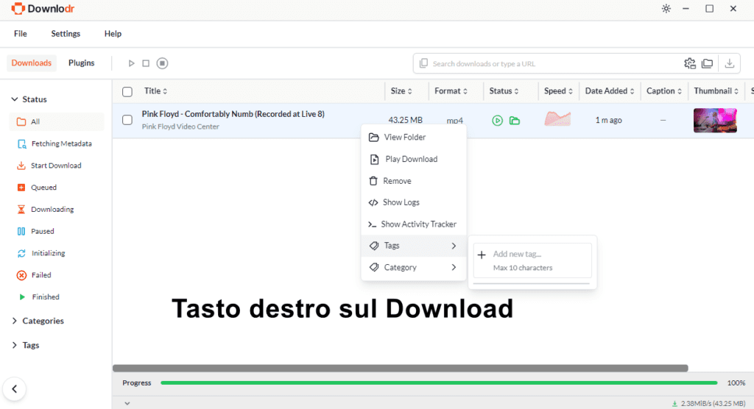Check the select-all header checkbox
The width and height of the screenshot is (754, 409).
(x=127, y=91)
